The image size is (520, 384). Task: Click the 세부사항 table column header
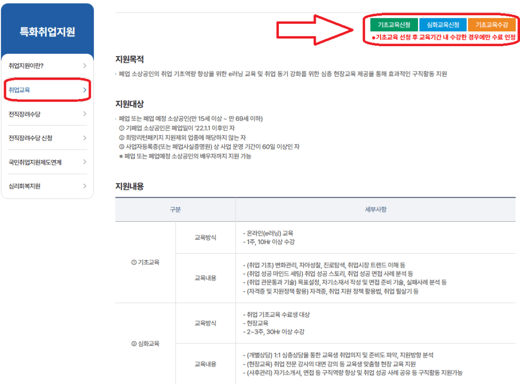coord(376,210)
